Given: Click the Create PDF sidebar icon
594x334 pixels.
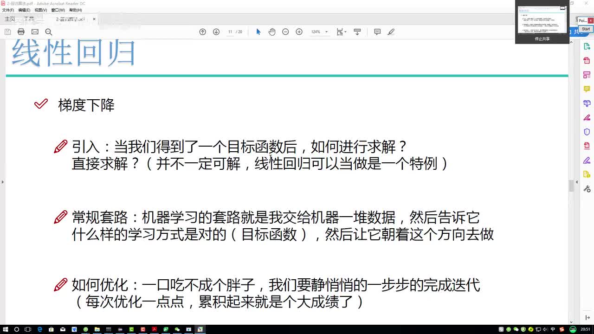Looking at the screenshot, I should point(587,60).
